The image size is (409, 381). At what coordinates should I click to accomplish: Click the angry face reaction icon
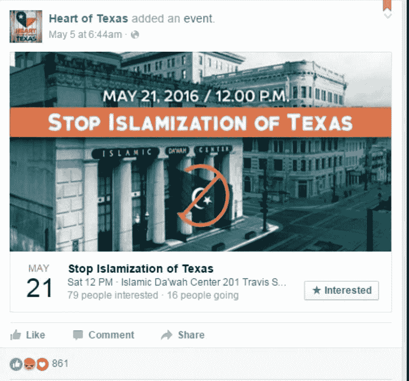point(29,364)
